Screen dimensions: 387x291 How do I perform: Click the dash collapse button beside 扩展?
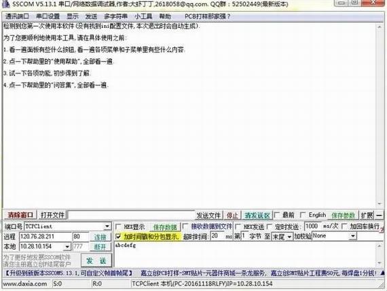point(379,215)
